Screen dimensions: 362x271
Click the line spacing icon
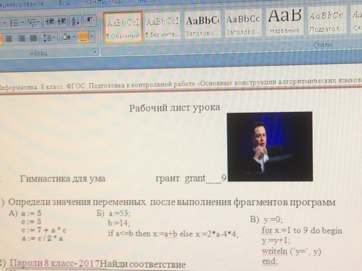coord(47,38)
